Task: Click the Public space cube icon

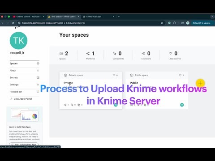Action: pyautogui.click(x=132, y=75)
